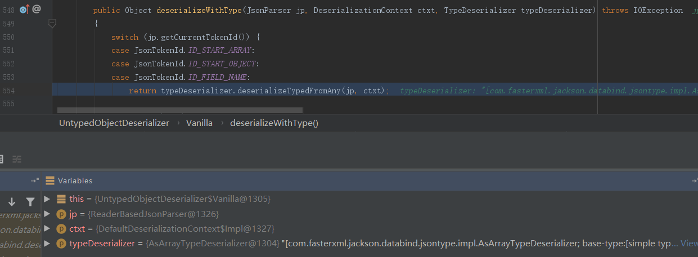Expand the jp variable tree node
Screen dimensions: 698x257
click(x=47, y=214)
